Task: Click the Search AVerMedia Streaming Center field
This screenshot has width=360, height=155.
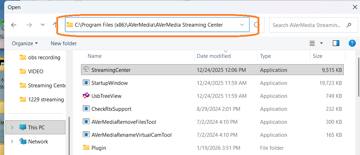Action: 306,25
